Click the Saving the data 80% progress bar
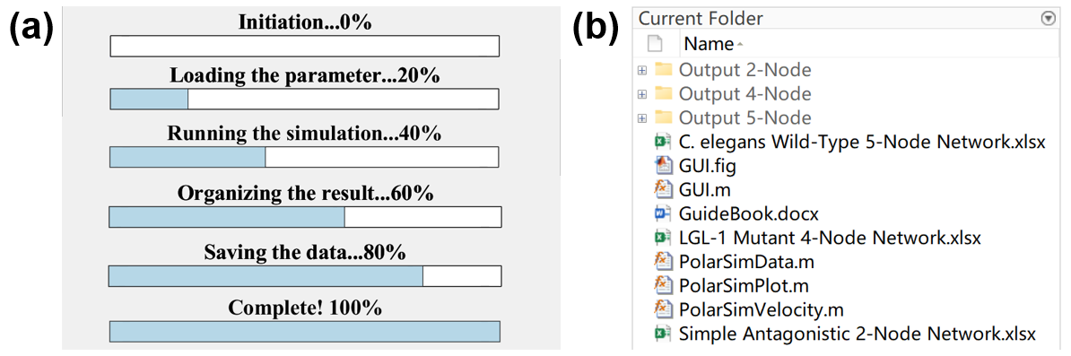The height and width of the screenshot is (356, 1071). [x=305, y=276]
